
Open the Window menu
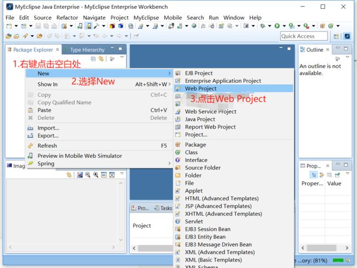click(x=234, y=18)
